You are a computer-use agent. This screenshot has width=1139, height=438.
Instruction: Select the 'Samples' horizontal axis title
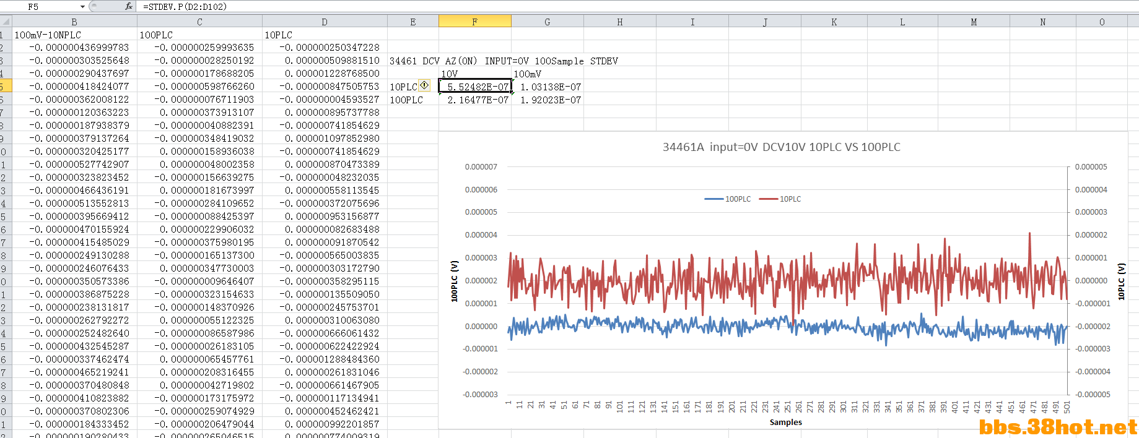coord(785,422)
